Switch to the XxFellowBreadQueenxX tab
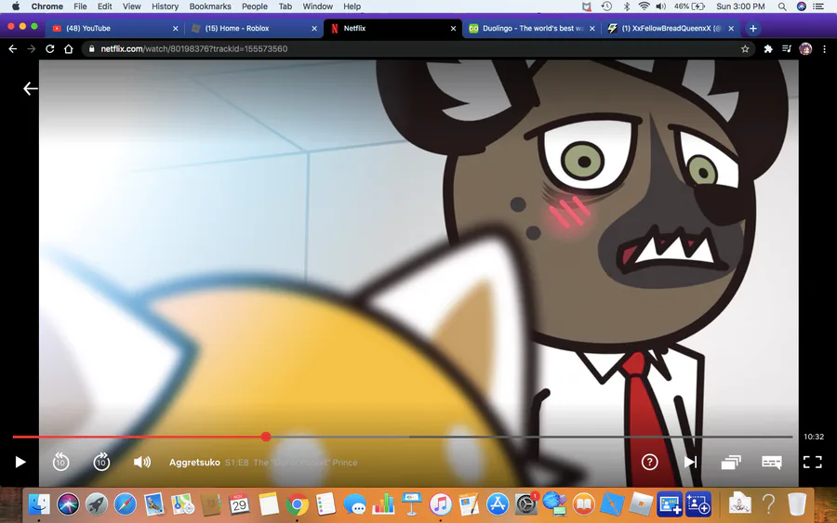Image resolution: width=837 pixels, height=523 pixels. click(x=671, y=28)
